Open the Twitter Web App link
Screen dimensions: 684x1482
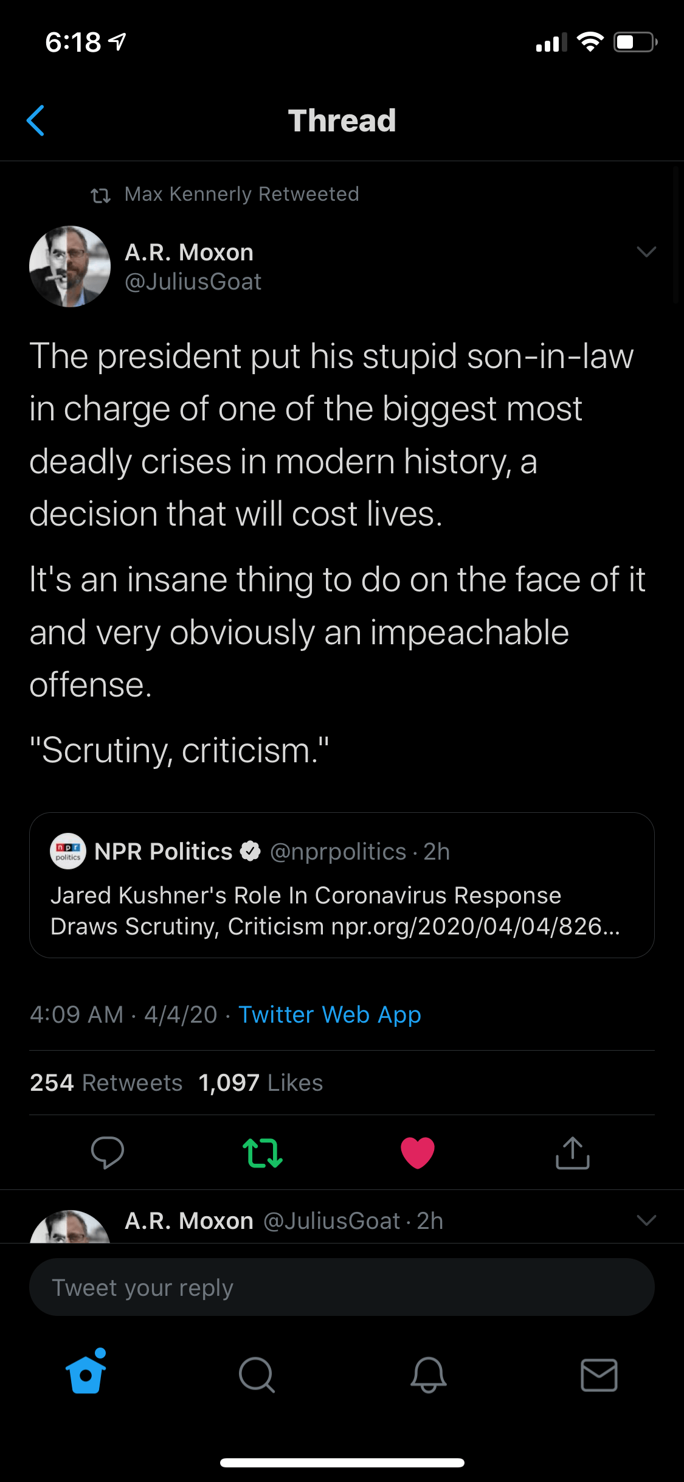330,1015
